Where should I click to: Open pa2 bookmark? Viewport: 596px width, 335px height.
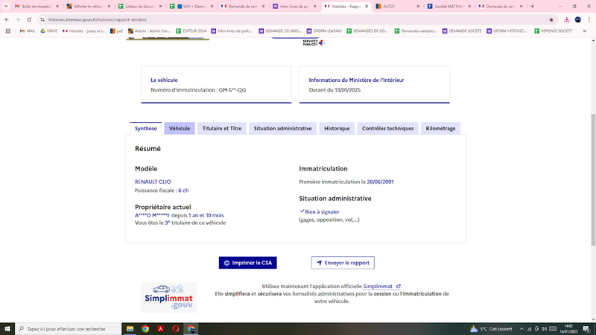click(x=116, y=31)
